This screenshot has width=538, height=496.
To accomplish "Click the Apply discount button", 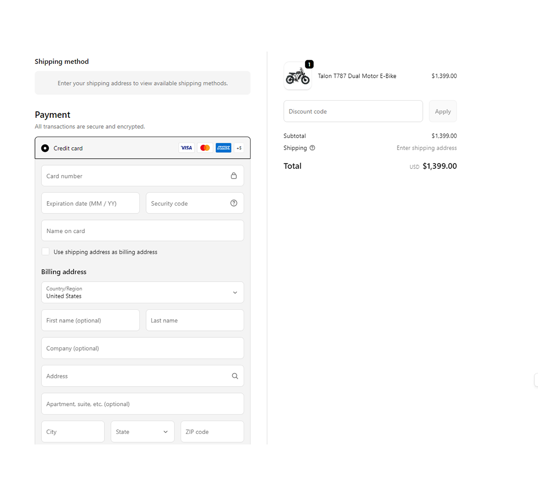I will tap(443, 111).
